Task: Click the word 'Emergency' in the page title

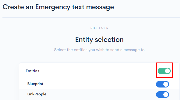Action: [x=53, y=7]
